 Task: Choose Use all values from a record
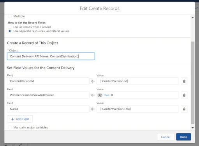tap(10, 27)
